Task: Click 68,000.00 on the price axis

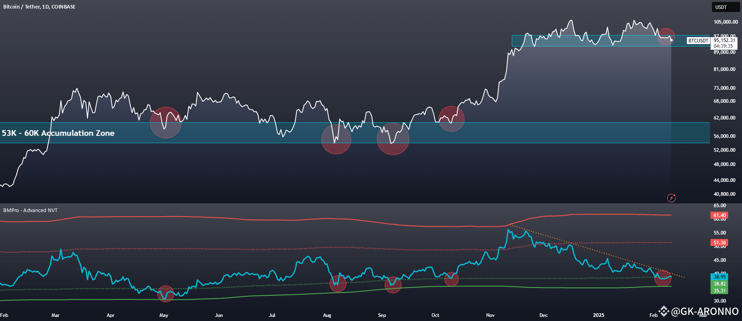Action: pos(724,101)
